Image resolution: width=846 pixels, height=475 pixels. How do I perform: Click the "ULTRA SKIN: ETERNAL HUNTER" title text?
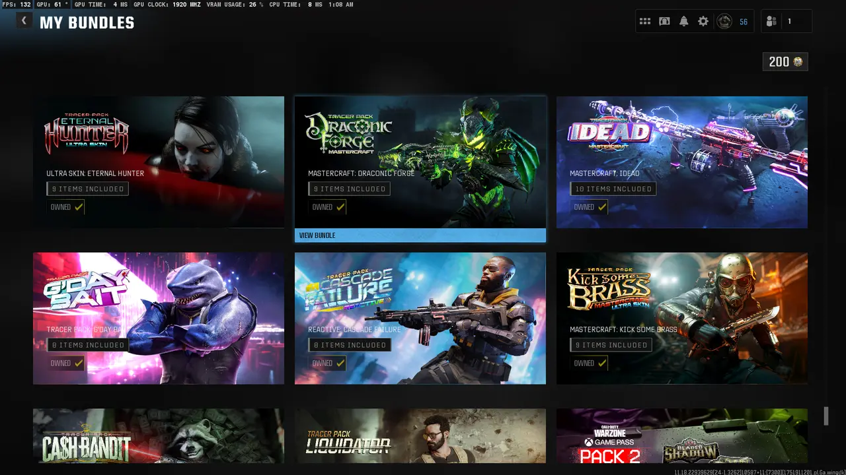95,174
